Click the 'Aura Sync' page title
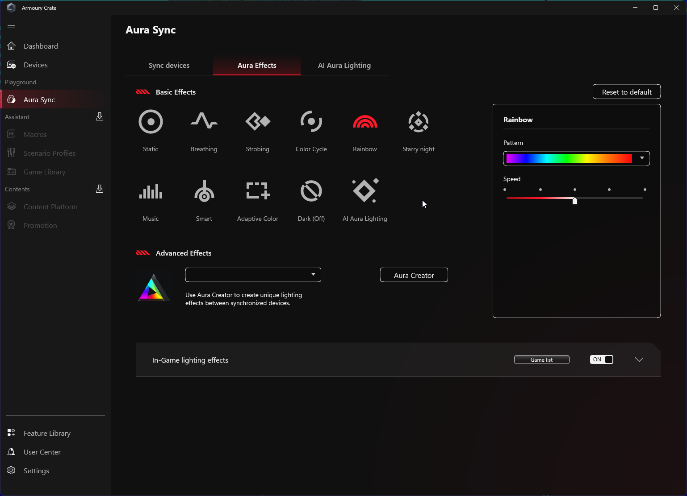687x496 pixels. (151, 30)
